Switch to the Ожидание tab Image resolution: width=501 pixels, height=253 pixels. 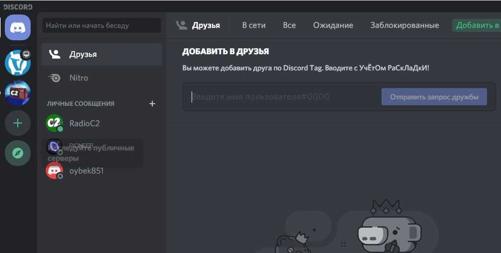click(333, 25)
